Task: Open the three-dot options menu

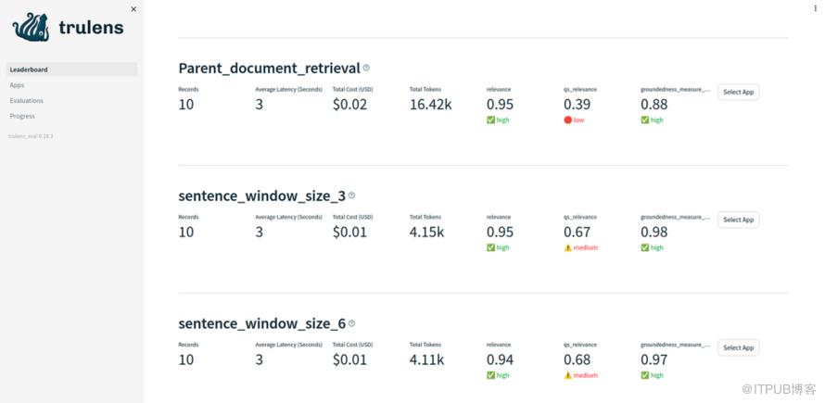Action: pyautogui.click(x=815, y=8)
